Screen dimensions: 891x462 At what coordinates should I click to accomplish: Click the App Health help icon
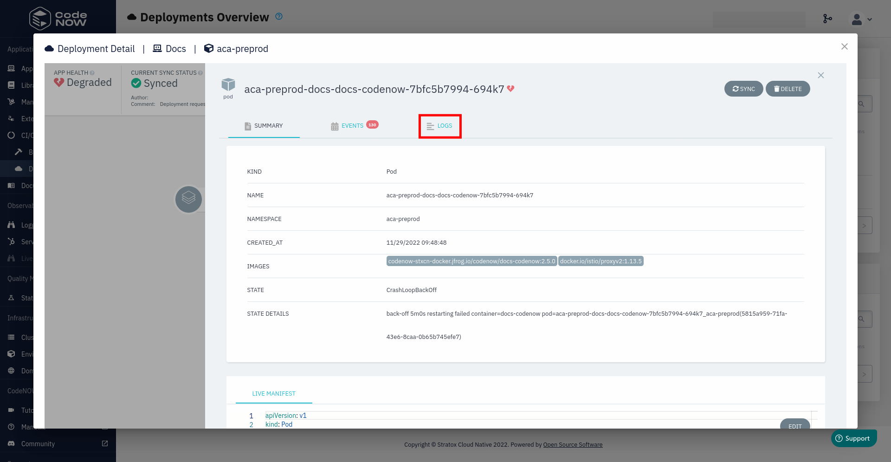(92, 73)
